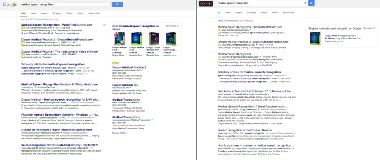Click the 'See your ad here' link
380x160 pixels.
(x=119, y=133)
